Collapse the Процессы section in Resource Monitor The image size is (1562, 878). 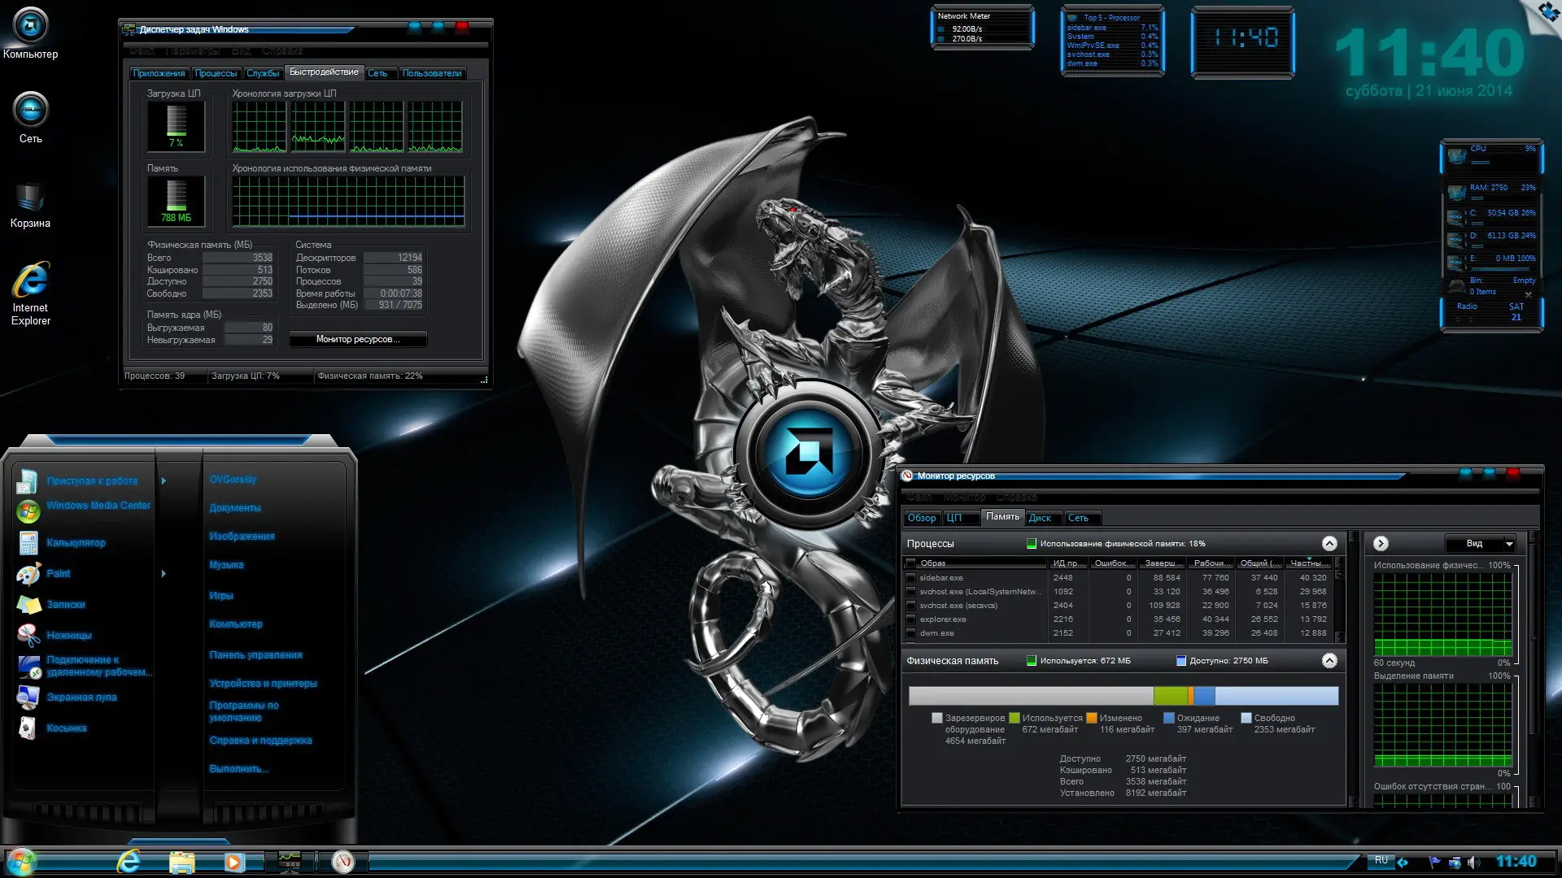pyautogui.click(x=1329, y=543)
